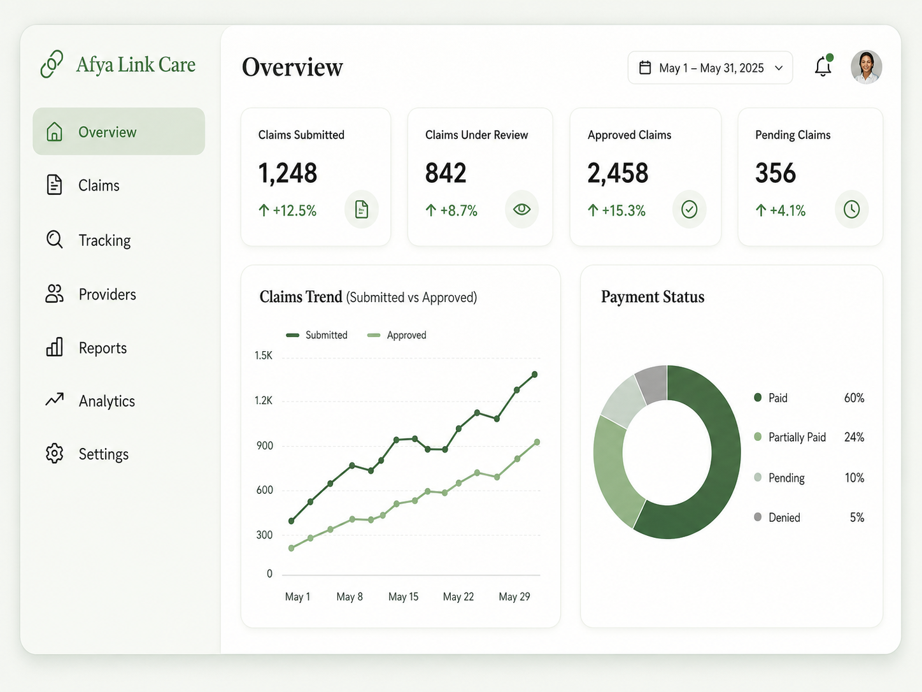Click the Reports bar chart icon

tap(55, 347)
